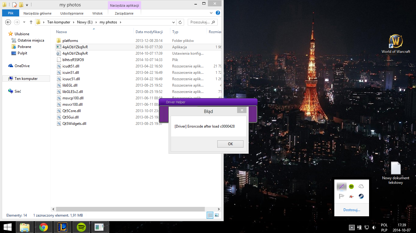The width and height of the screenshot is (416, 233).
Task: Go back with the Explorer back arrow
Action: 8,22
